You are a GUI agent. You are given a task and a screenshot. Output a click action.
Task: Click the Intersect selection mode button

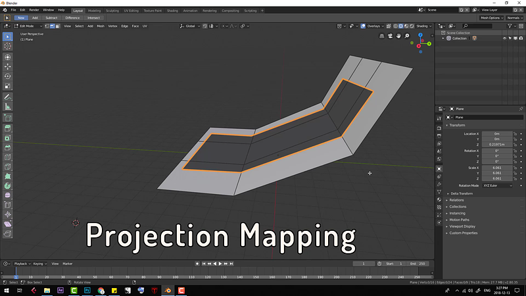[x=93, y=18]
